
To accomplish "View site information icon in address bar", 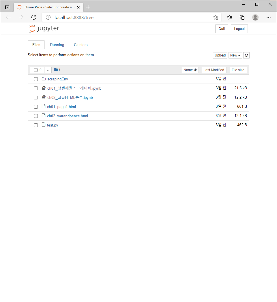I will 48,17.
